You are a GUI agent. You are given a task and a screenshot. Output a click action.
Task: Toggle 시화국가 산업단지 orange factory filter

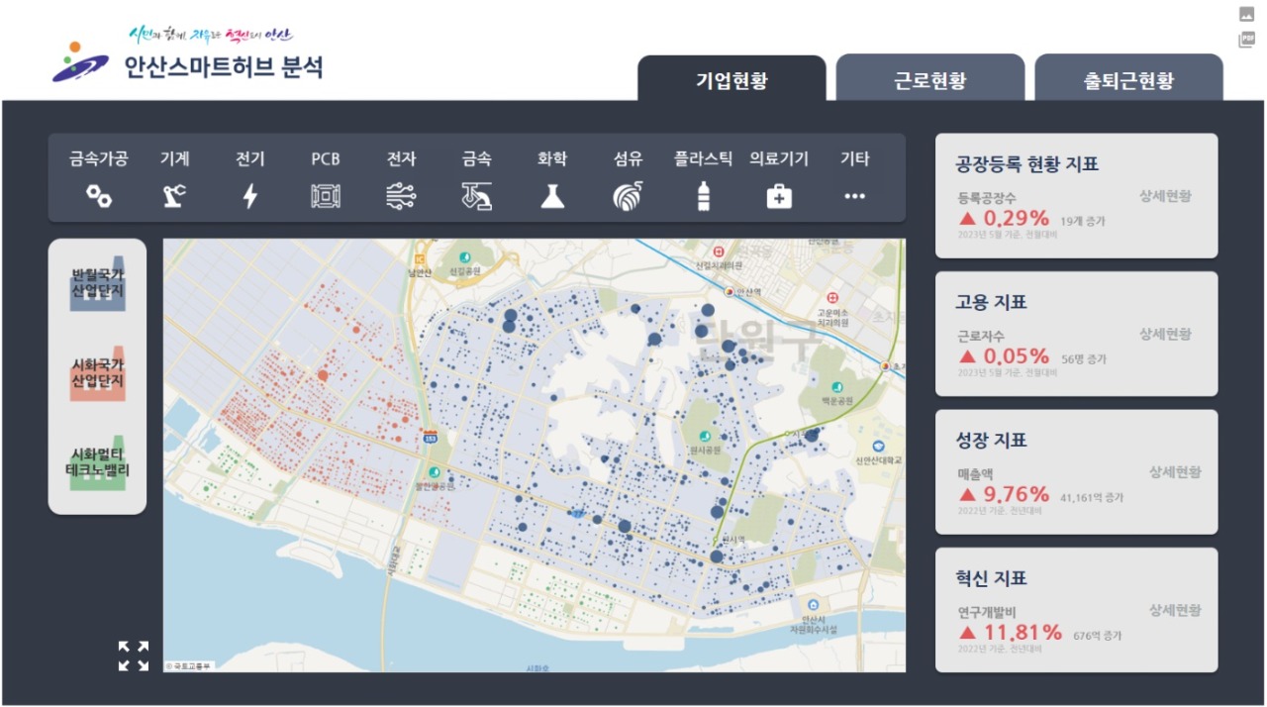97,373
